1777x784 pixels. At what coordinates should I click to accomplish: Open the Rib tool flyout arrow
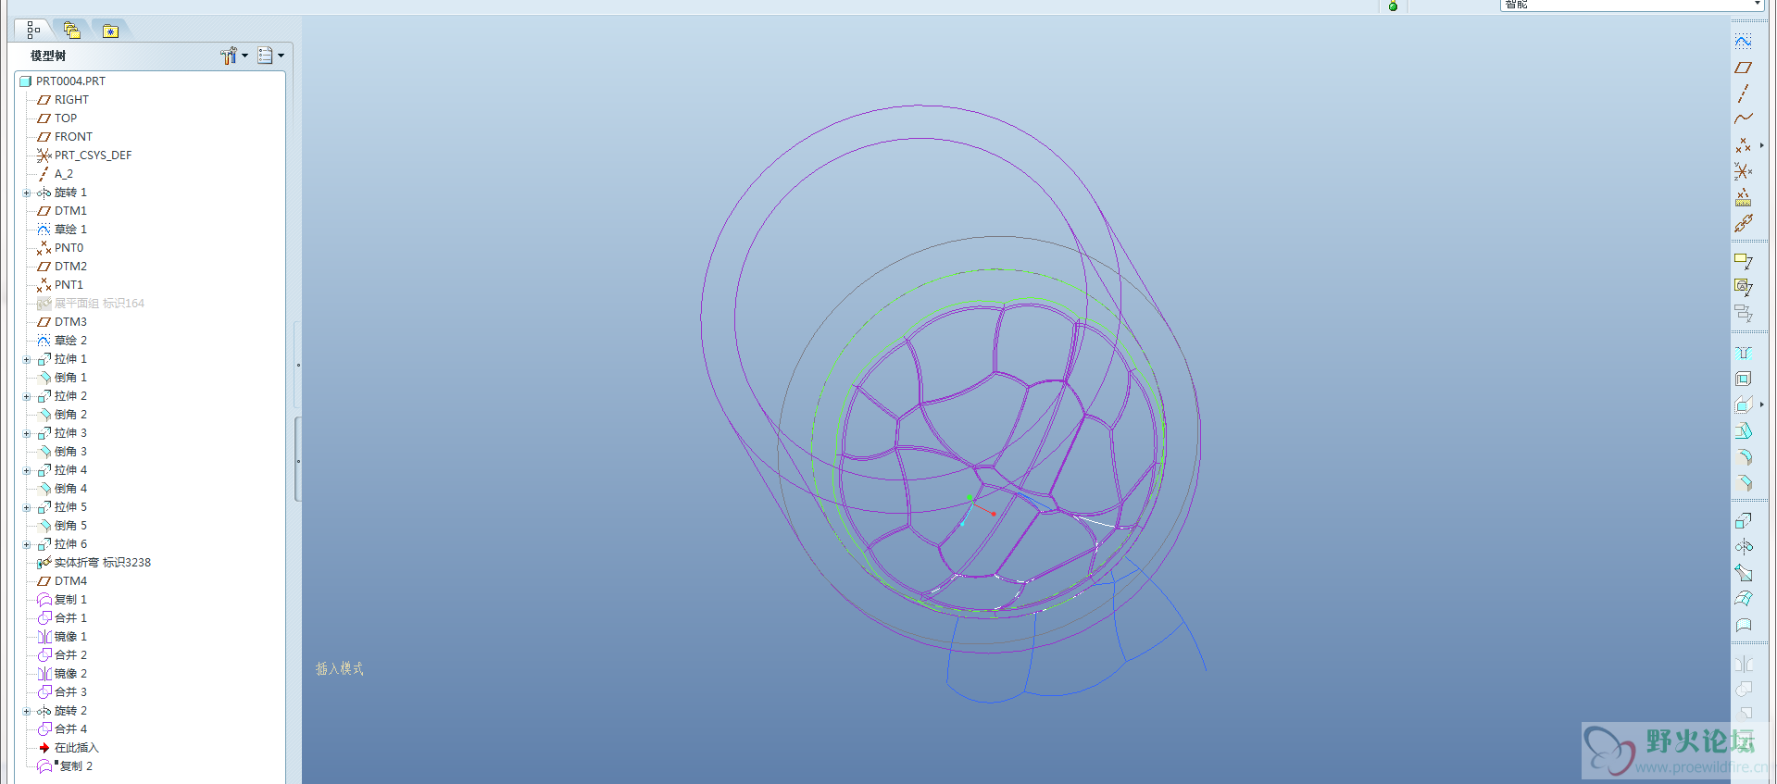[x=1761, y=404]
